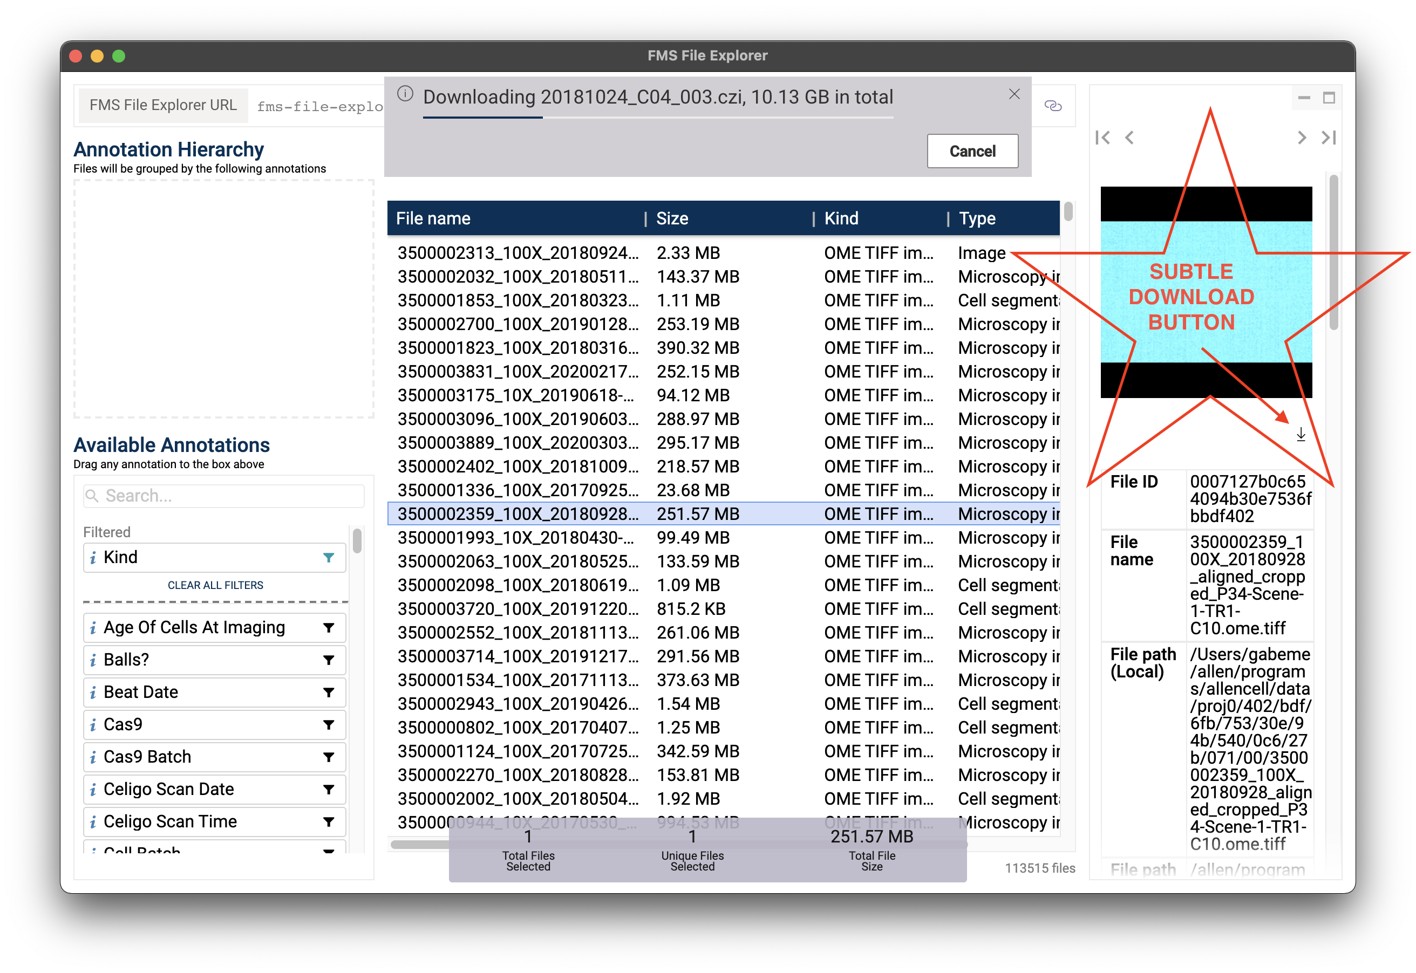Select file 3500003889_100X_20200303 row
This screenshot has width=1416, height=973.
point(723,443)
